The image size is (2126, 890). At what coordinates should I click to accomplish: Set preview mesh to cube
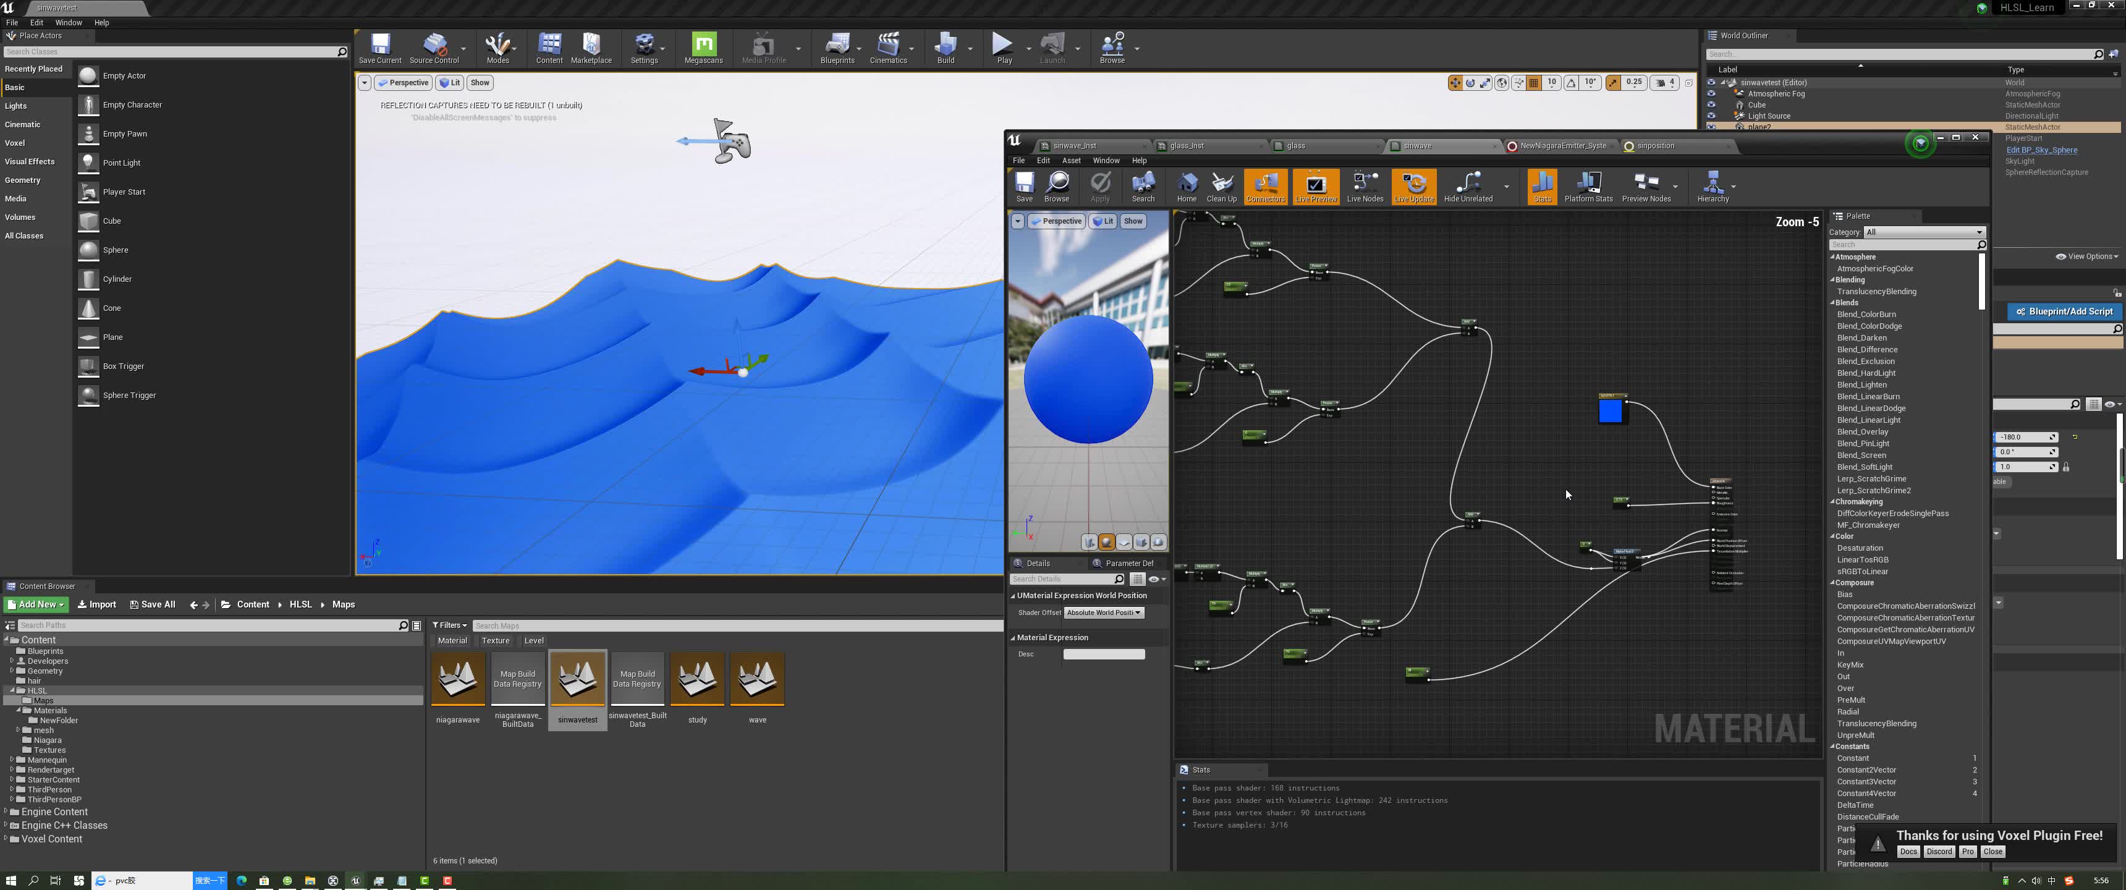pyautogui.click(x=1141, y=543)
